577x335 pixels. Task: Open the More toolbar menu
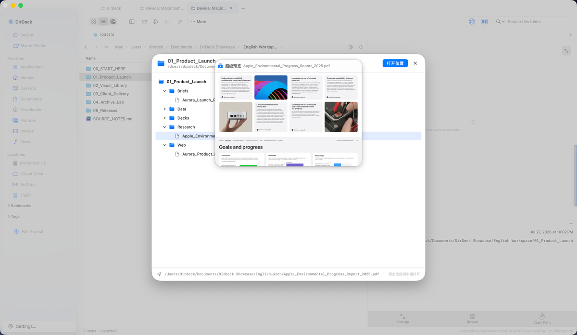click(199, 22)
